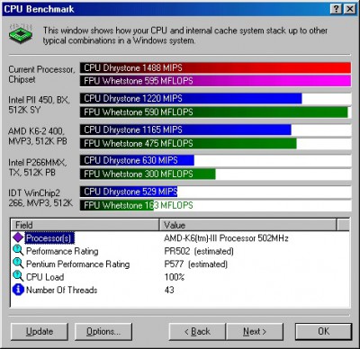Go to the previous page with Back
This screenshot has height=349, width=360.
[x=197, y=331]
